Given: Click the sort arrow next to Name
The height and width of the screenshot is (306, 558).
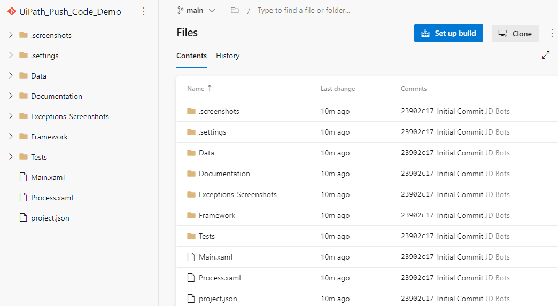Looking at the screenshot, I should point(210,88).
